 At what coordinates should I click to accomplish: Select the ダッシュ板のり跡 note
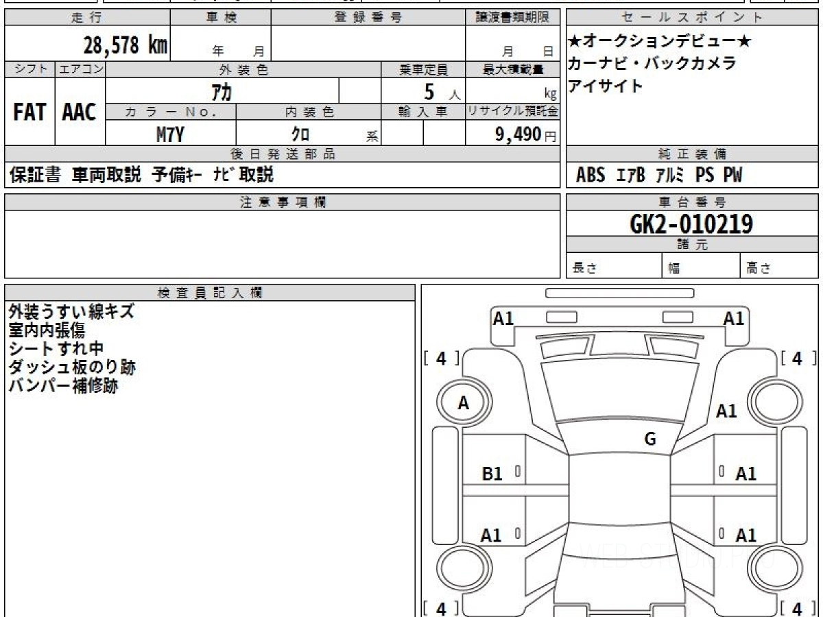pyautogui.click(x=72, y=367)
